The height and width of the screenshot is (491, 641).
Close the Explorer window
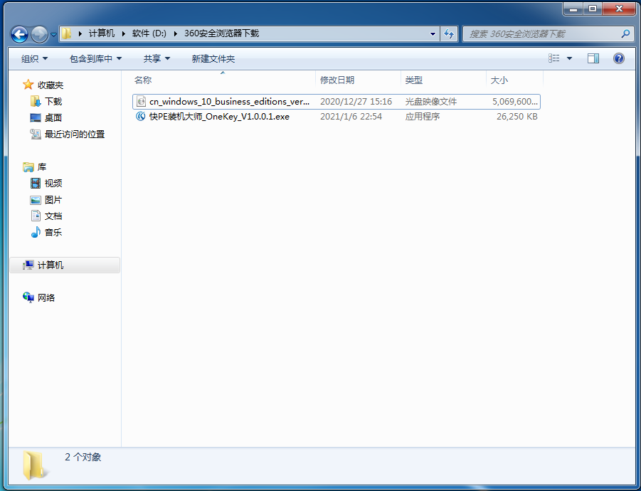pos(618,9)
